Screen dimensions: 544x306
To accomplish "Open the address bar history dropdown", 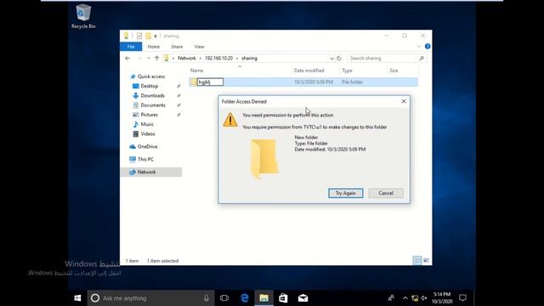I will 331,59.
